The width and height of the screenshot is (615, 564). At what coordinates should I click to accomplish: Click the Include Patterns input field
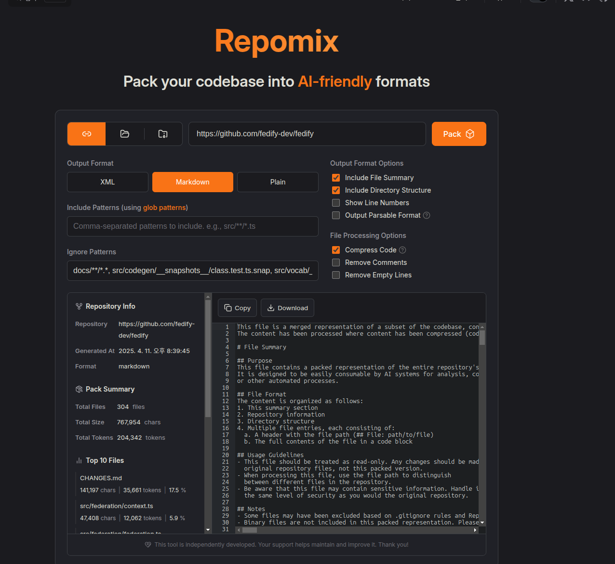pos(193,226)
